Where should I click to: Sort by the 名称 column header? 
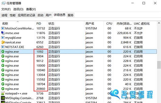point(18,24)
